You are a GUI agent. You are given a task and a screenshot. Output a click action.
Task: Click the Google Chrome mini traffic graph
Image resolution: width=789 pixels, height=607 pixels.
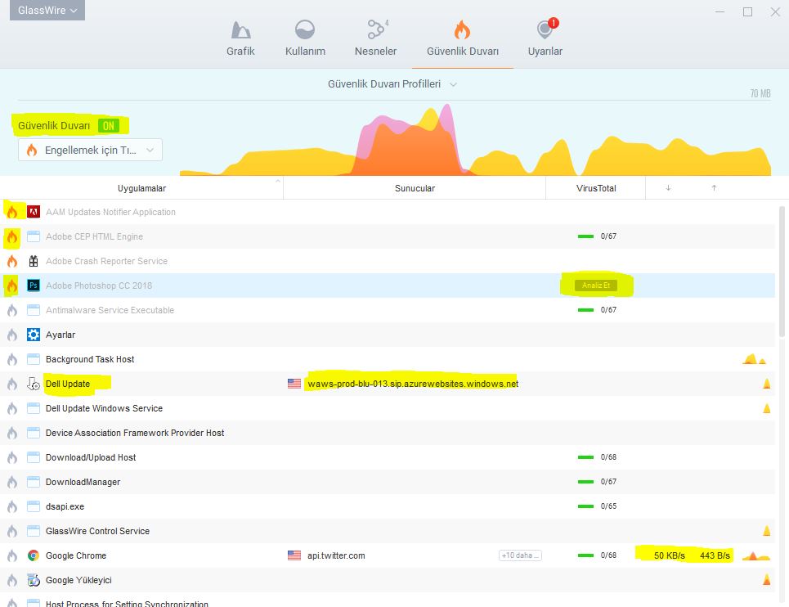pyautogui.click(x=756, y=555)
